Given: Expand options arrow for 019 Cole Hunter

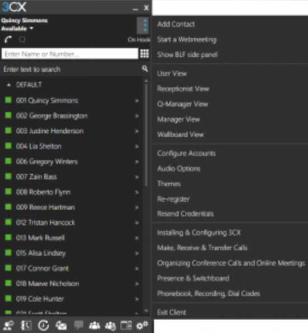Looking at the screenshot, I should pyautogui.click(x=137, y=299).
